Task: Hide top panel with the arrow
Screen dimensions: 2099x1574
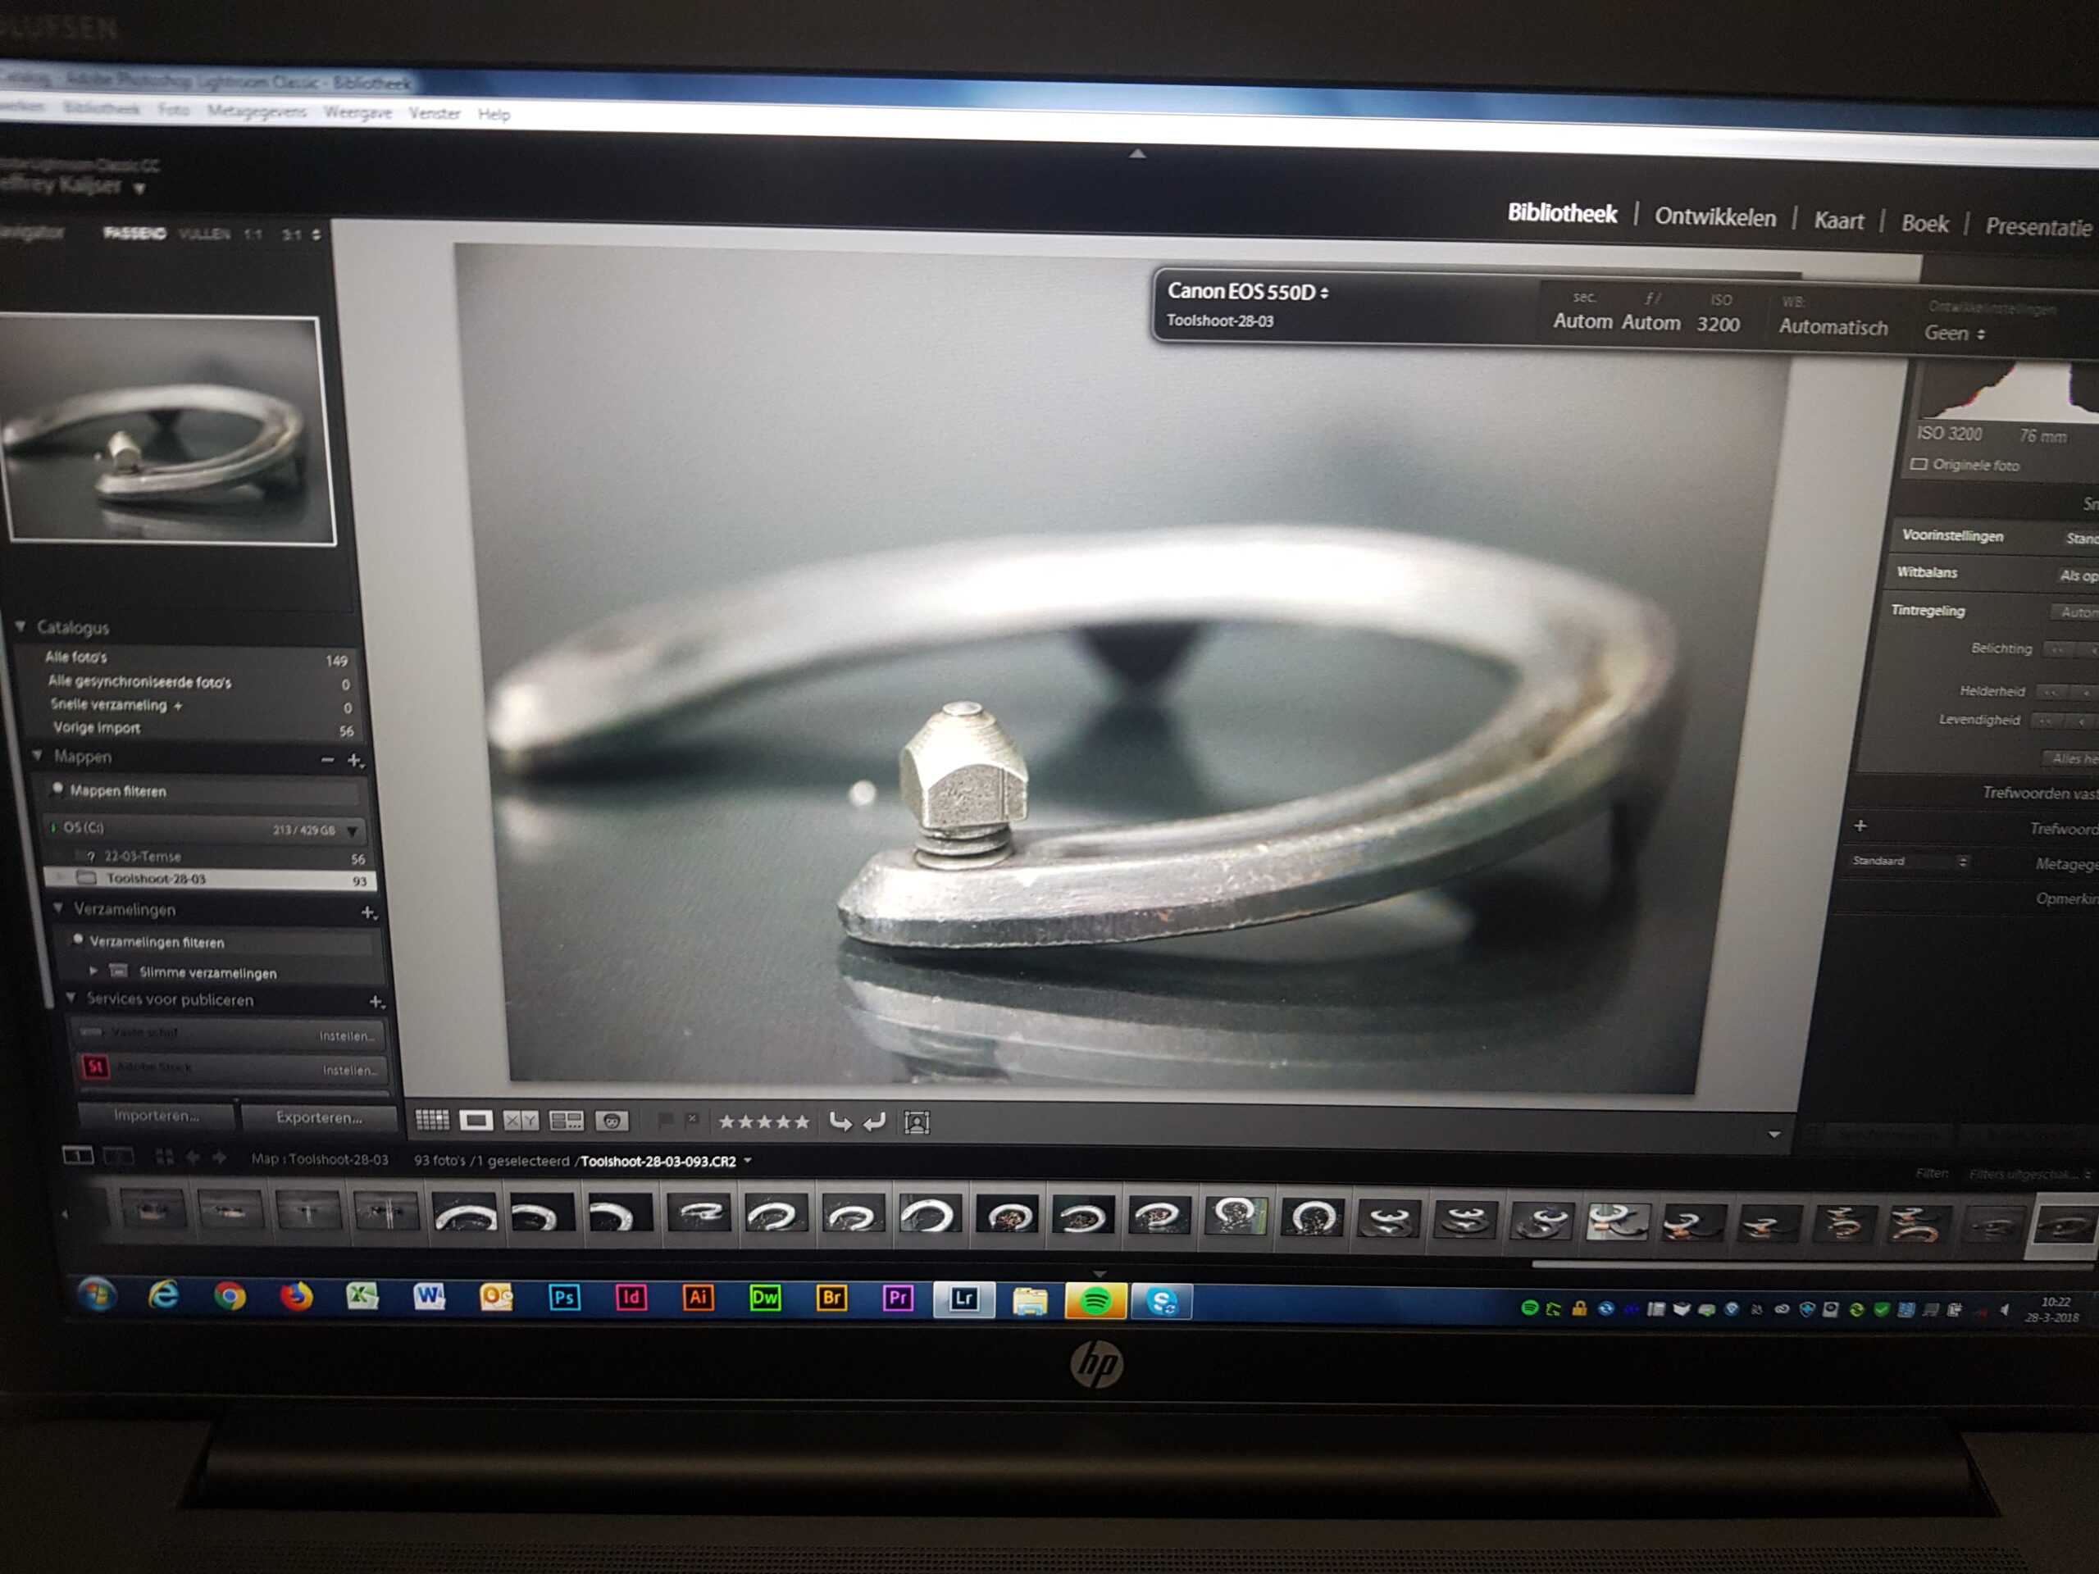Action: click(1138, 152)
